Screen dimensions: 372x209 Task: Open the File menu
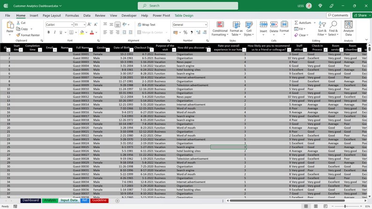[x=7, y=15]
